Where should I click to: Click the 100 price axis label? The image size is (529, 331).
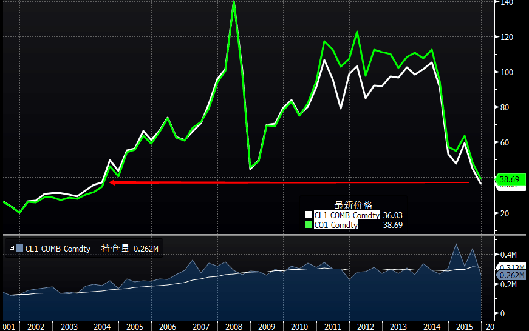pos(507,72)
